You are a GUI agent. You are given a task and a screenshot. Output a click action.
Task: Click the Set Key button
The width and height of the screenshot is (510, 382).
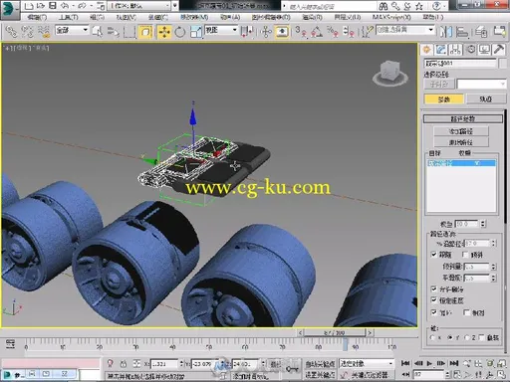coord(320,375)
